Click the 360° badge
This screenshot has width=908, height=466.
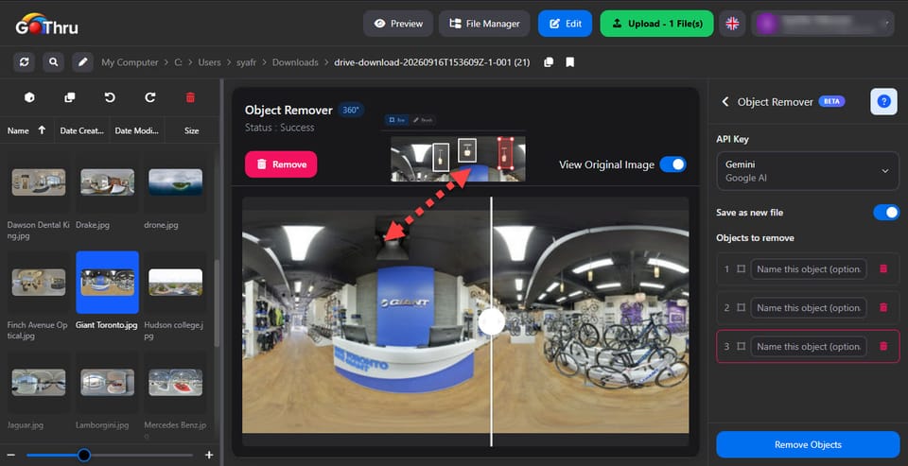pos(351,110)
